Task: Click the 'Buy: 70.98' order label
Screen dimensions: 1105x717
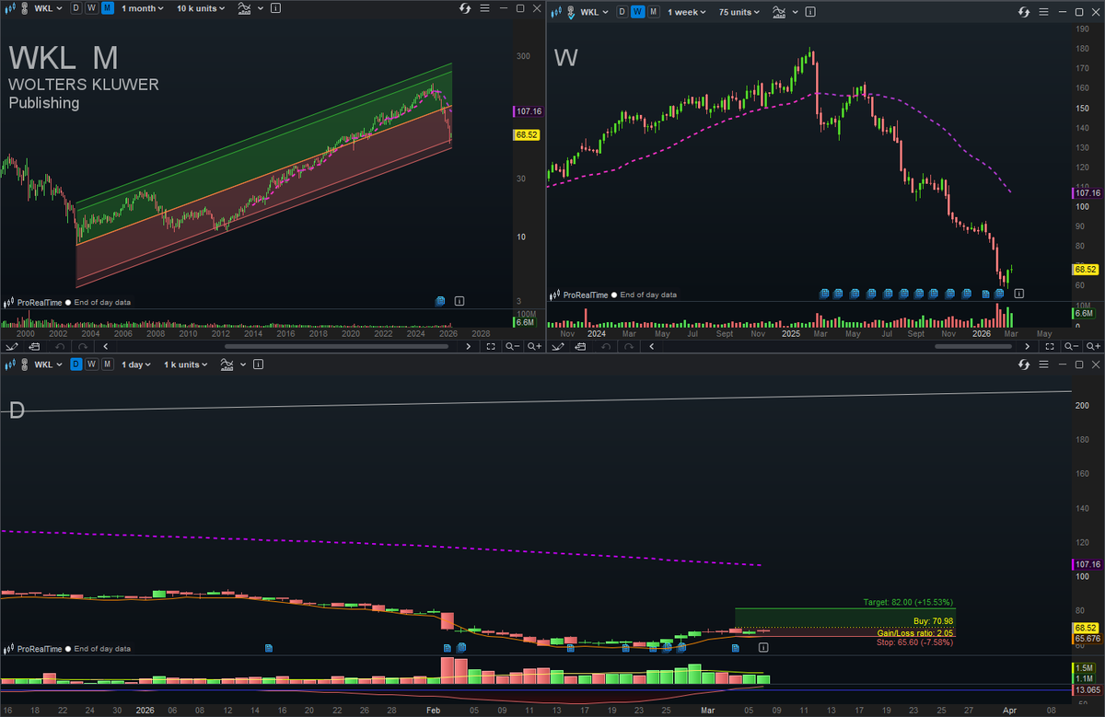Action: point(934,621)
